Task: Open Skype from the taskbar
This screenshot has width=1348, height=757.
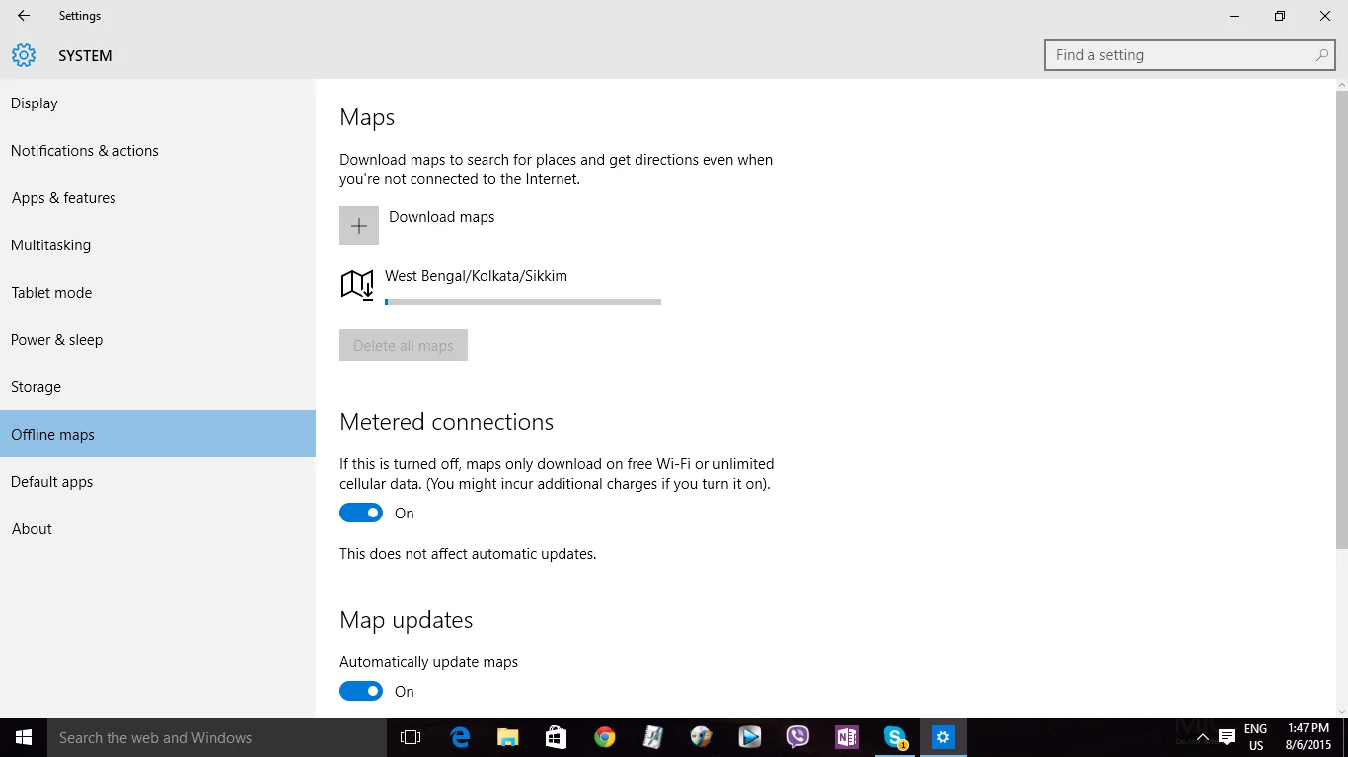Action: click(895, 737)
